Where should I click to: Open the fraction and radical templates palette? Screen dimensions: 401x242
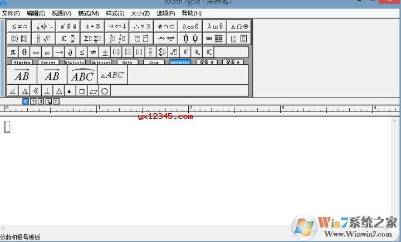coord(44,38)
